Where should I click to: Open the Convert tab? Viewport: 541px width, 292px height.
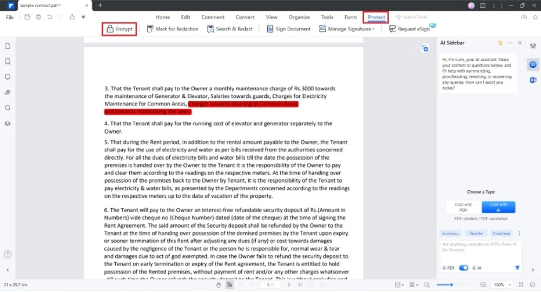coord(245,17)
